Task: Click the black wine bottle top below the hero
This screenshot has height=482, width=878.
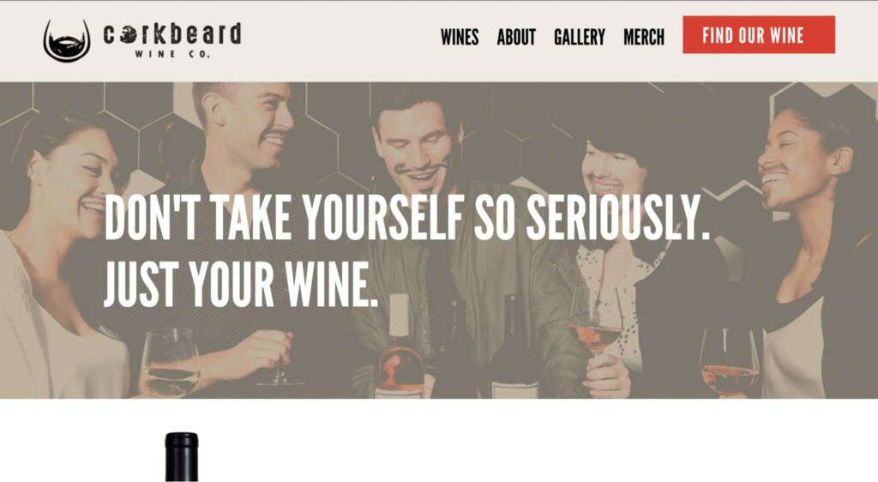Action: 182,457
